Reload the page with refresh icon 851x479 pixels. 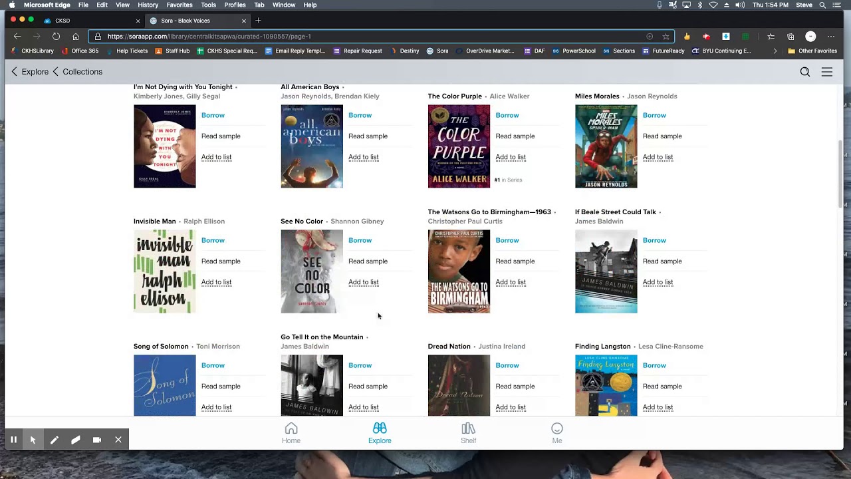56,37
